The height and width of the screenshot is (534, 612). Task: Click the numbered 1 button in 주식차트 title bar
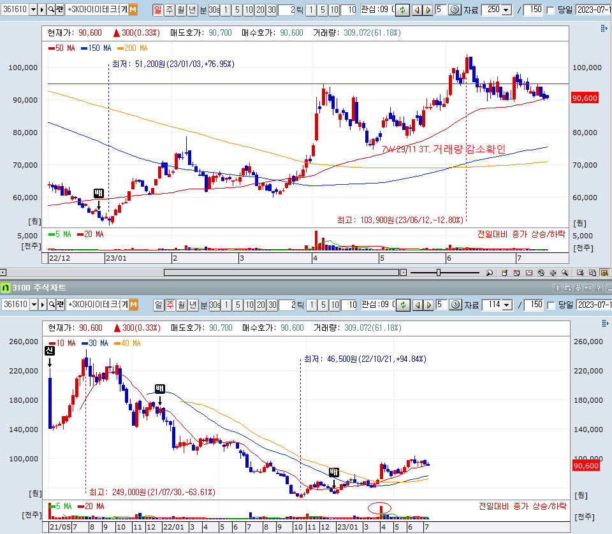click(x=557, y=288)
